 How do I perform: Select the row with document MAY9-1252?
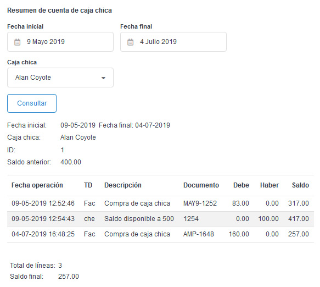160,203
